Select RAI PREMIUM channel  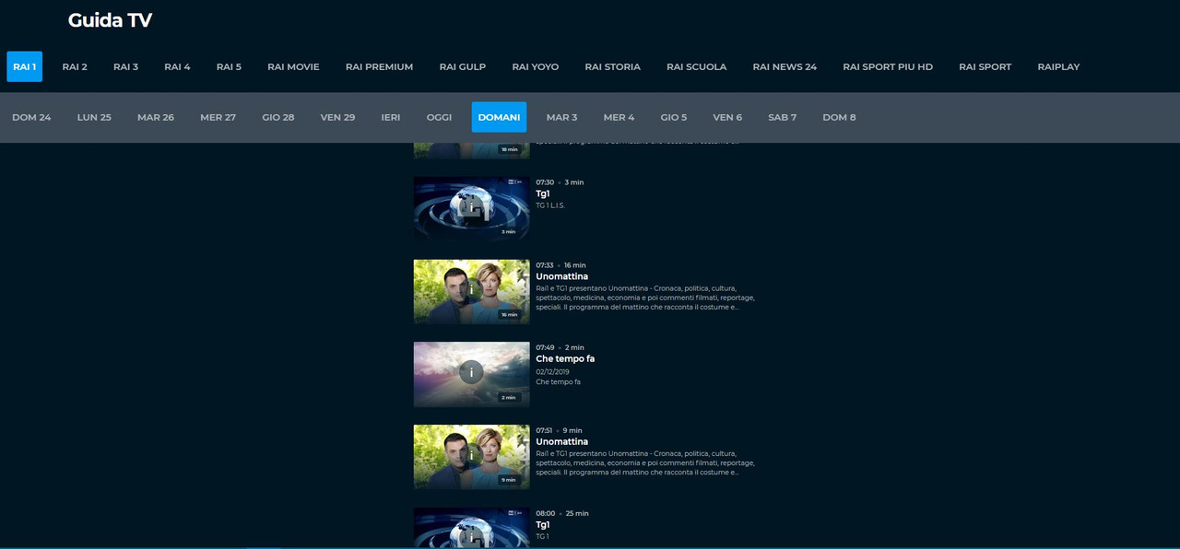point(379,66)
